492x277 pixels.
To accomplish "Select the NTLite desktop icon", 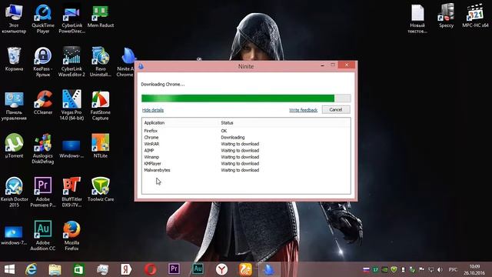I will 101,146.
